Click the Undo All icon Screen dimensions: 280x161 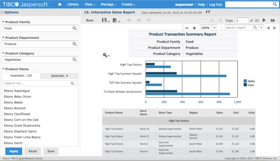click(148, 20)
